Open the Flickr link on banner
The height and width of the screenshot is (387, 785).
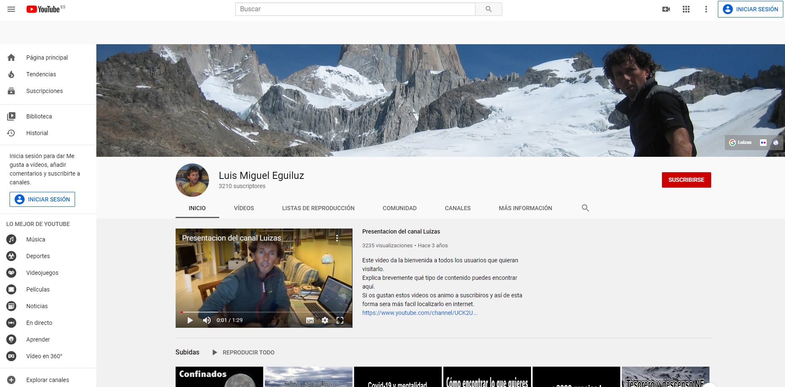point(763,143)
